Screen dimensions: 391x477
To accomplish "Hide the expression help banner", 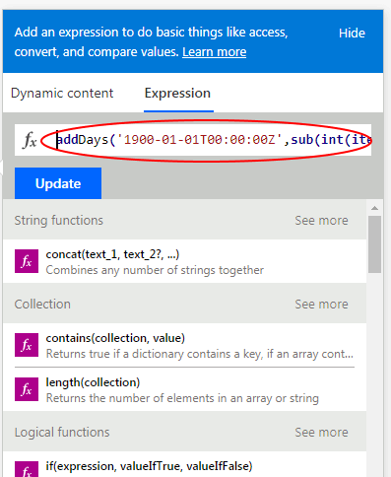I will pyautogui.click(x=352, y=34).
